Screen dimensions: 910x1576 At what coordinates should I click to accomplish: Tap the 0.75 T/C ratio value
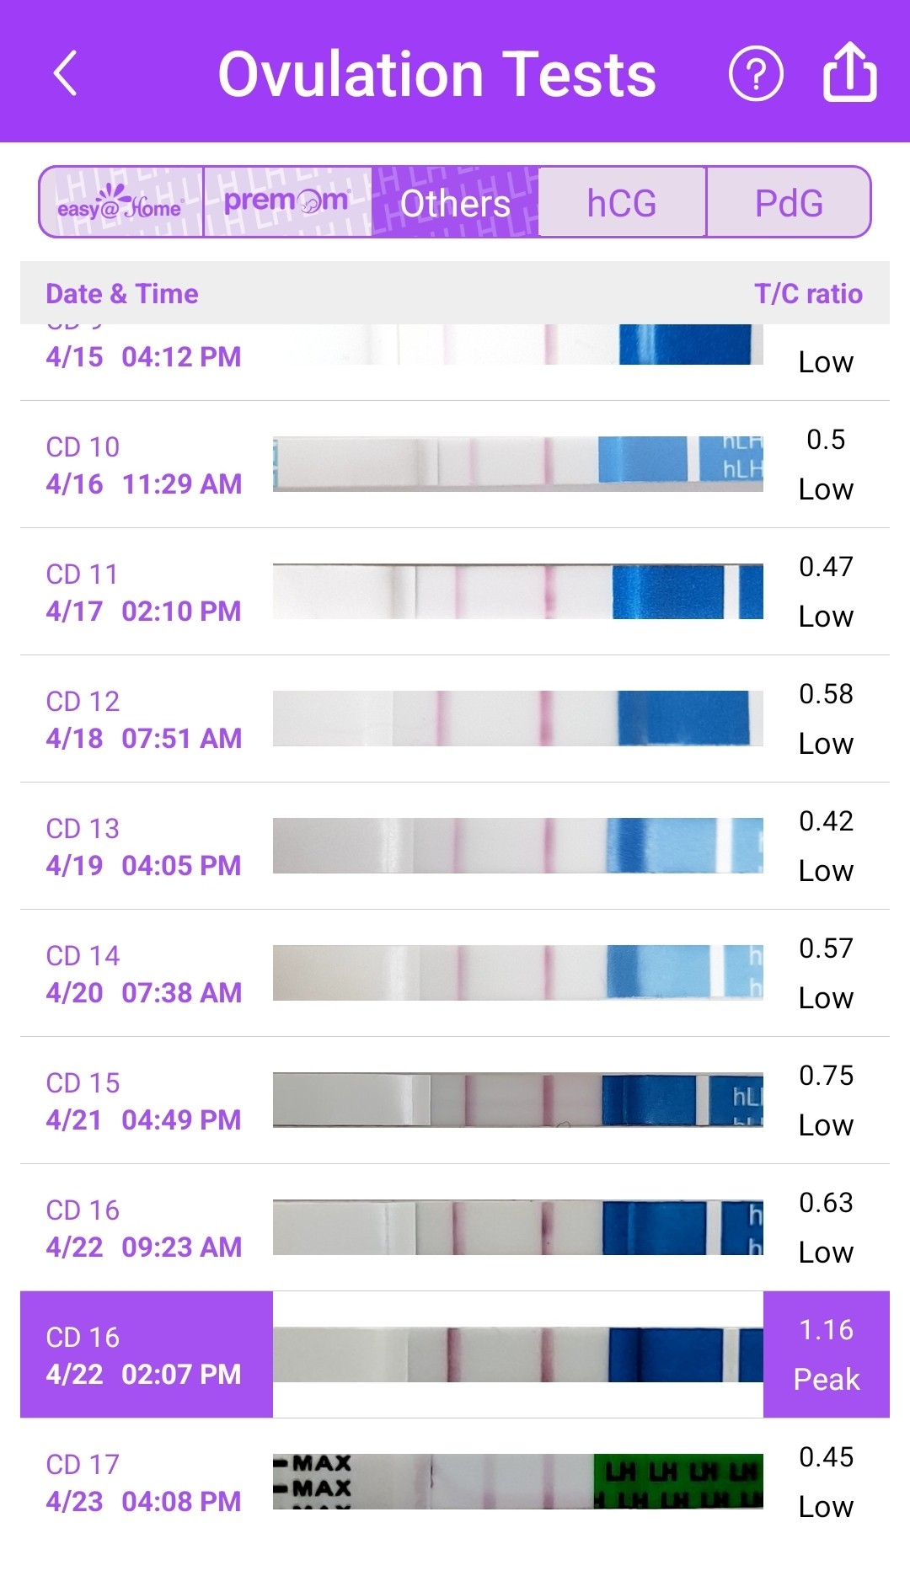(826, 1076)
